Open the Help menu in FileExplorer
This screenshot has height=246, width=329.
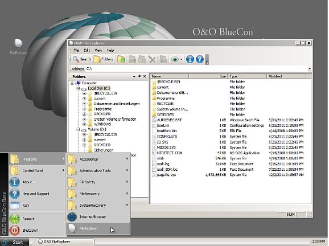click(110, 50)
